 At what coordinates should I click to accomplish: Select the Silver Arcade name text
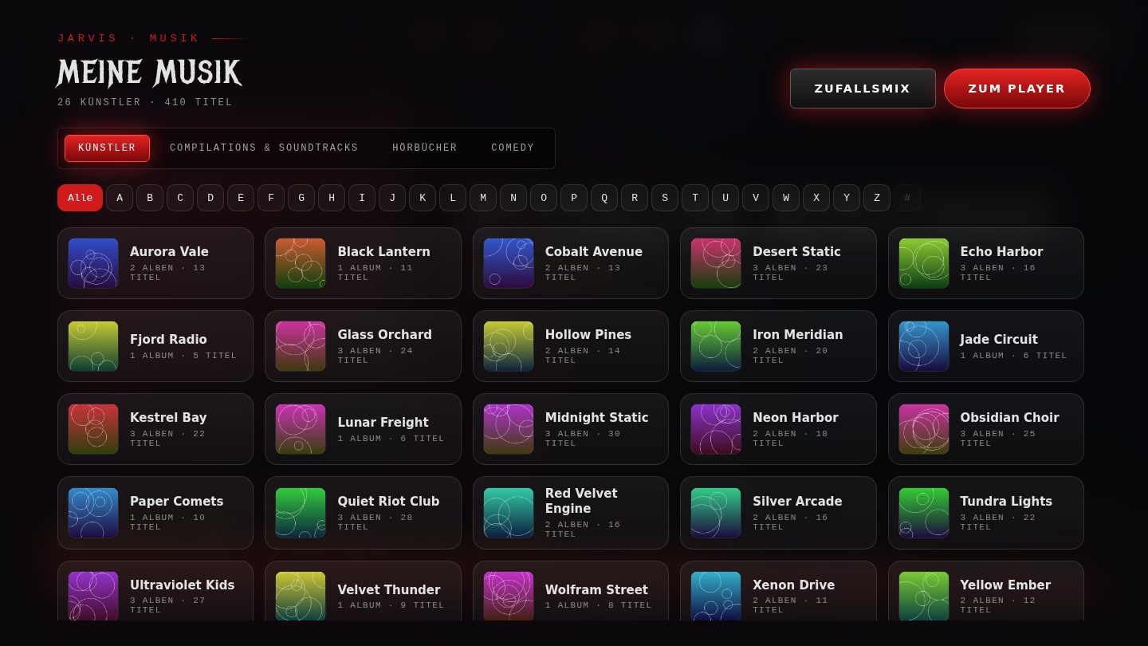797,501
